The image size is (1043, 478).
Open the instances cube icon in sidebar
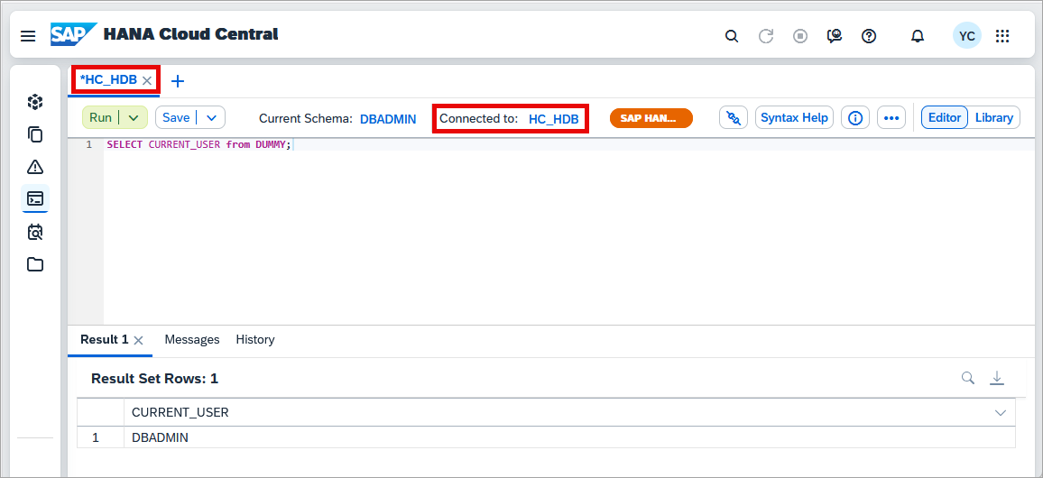click(x=34, y=102)
